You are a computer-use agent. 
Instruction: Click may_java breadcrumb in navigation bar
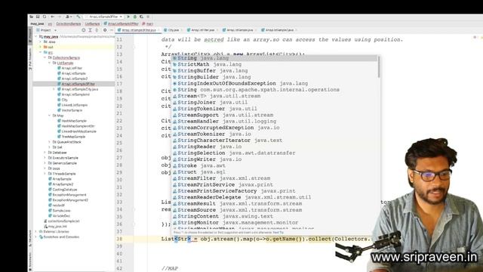point(37,23)
